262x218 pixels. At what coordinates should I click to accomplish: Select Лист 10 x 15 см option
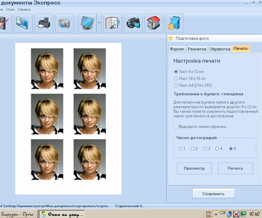190,78
